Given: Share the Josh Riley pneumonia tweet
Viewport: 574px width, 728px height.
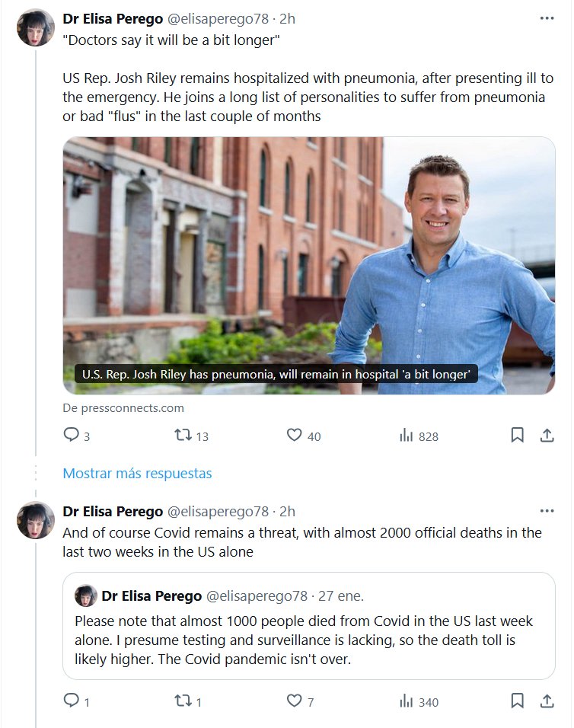Looking at the screenshot, I should (546, 435).
